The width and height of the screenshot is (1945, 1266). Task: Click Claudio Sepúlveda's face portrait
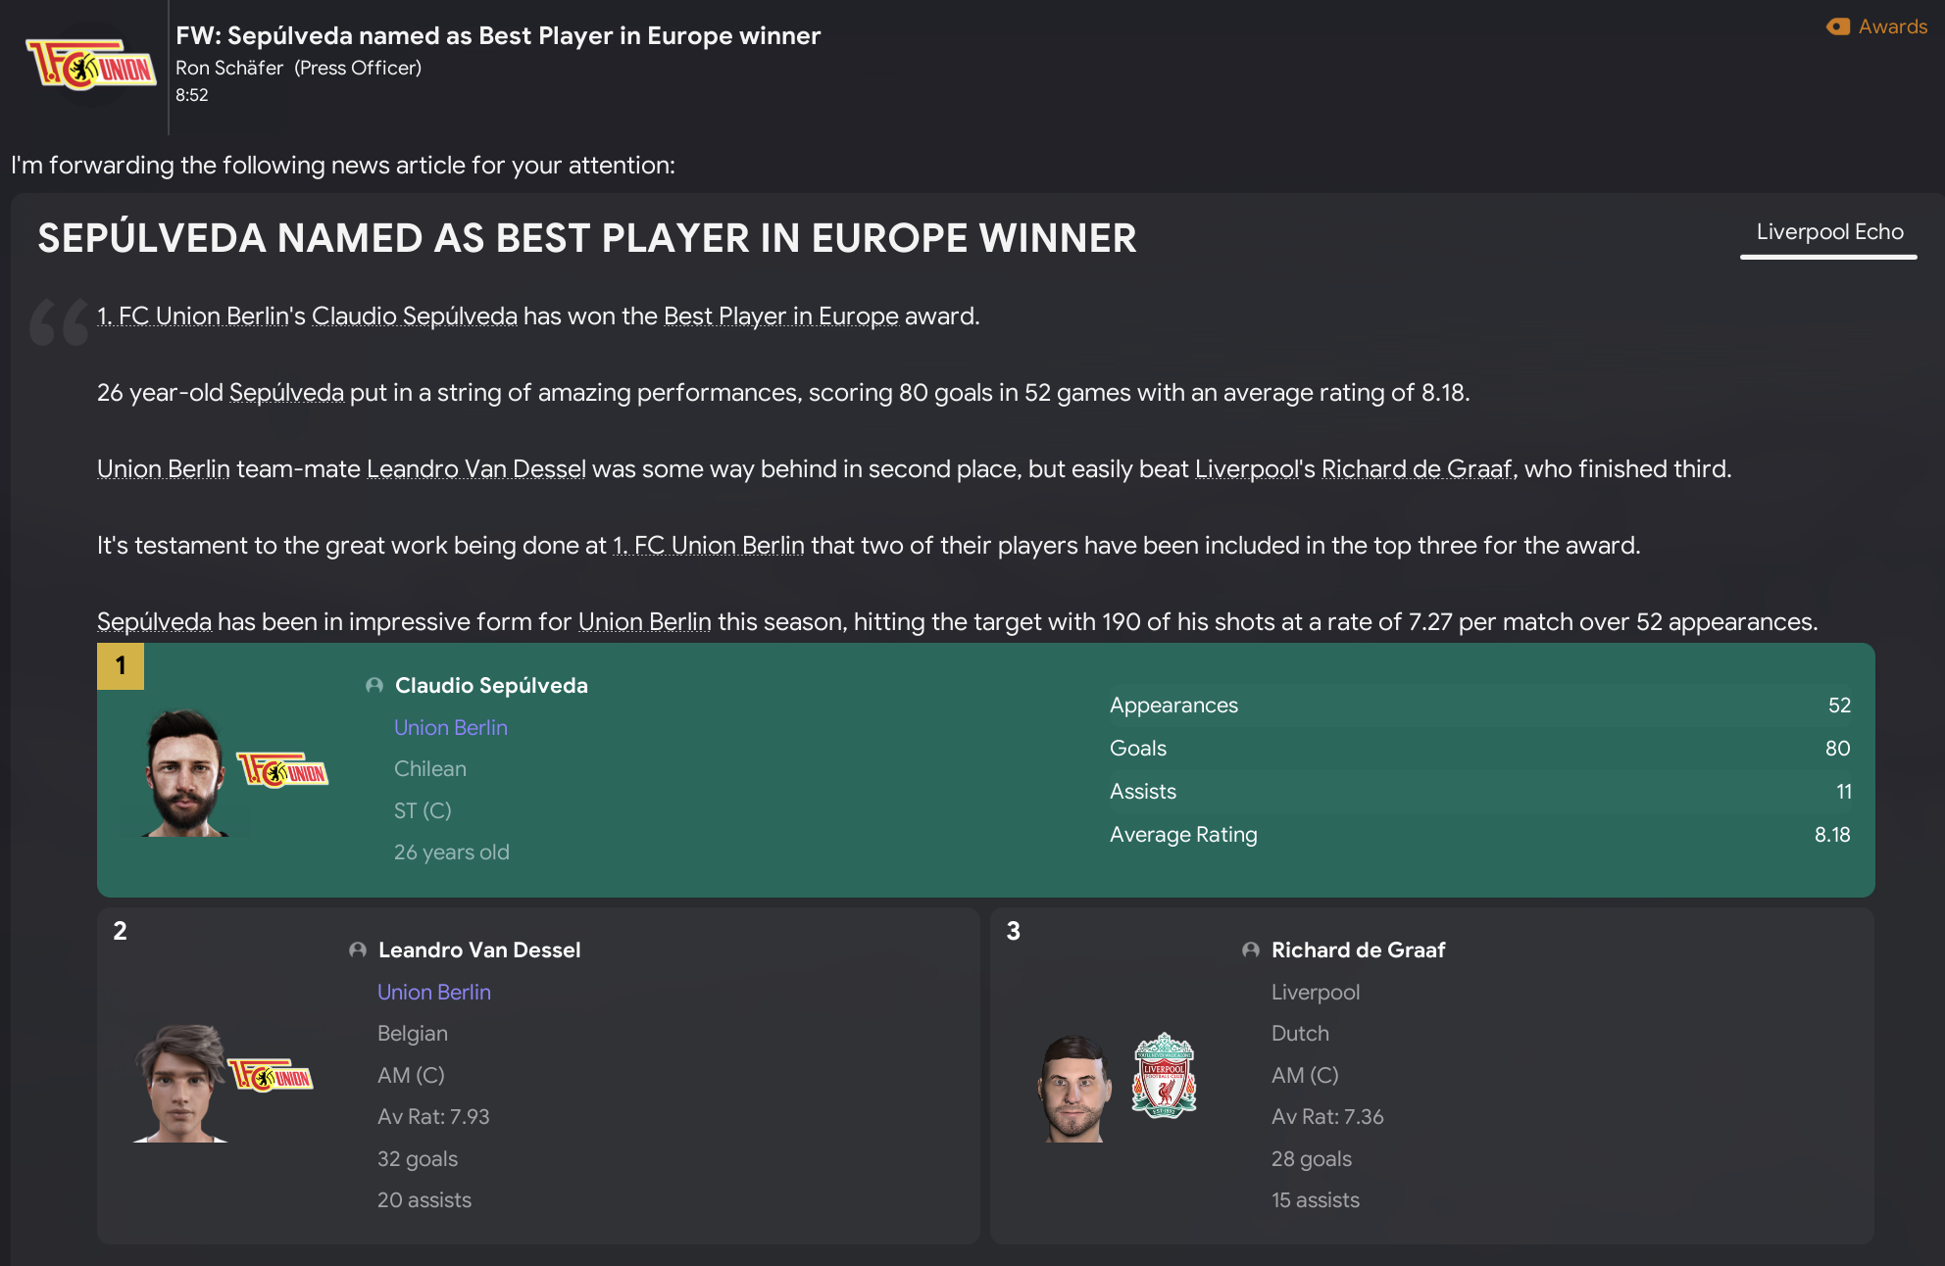pyautogui.click(x=184, y=772)
